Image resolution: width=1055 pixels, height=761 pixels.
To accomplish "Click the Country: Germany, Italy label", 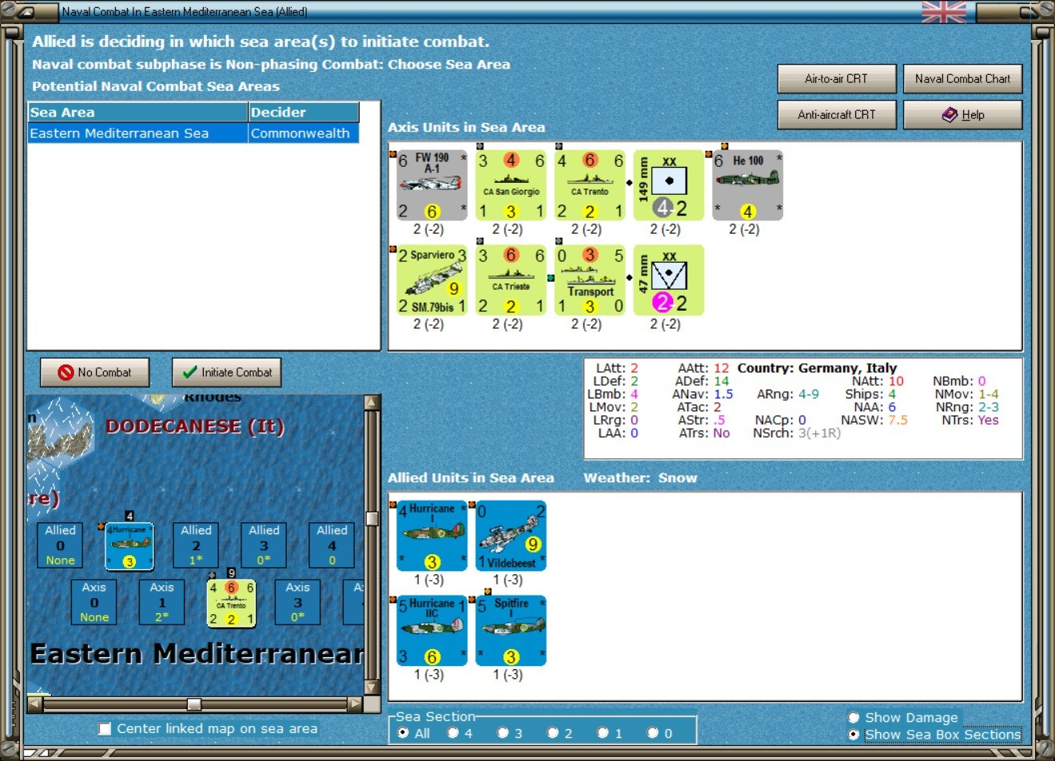I will click(x=817, y=368).
